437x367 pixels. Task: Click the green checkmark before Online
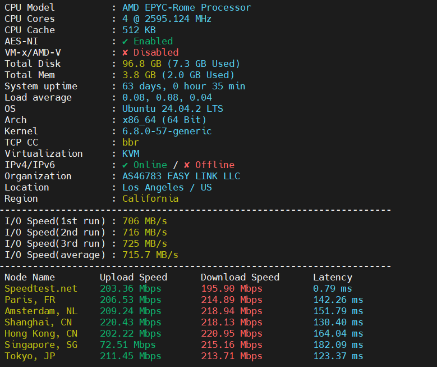click(x=125, y=165)
